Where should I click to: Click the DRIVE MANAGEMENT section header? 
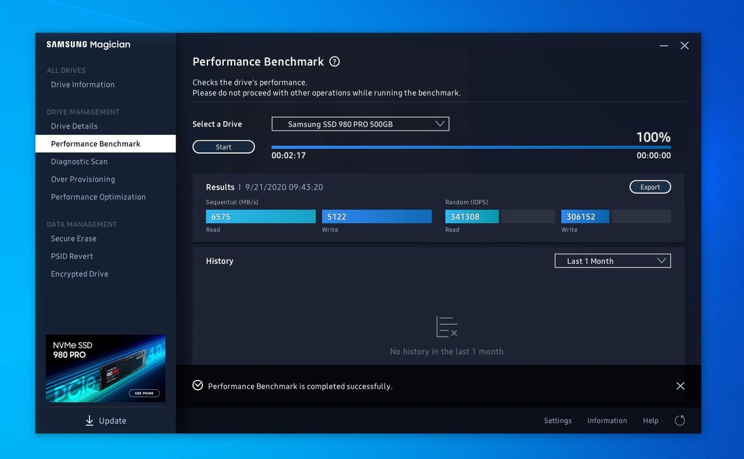point(83,112)
